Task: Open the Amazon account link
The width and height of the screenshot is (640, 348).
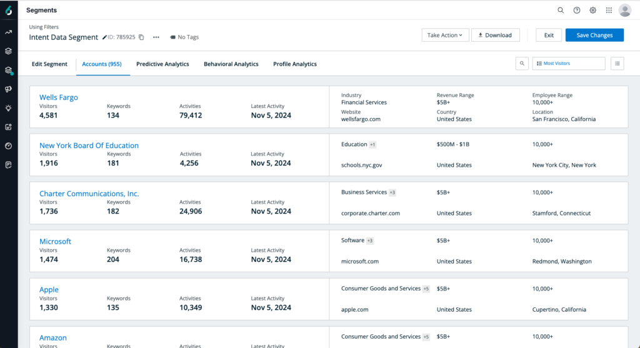Action: [x=52, y=338]
